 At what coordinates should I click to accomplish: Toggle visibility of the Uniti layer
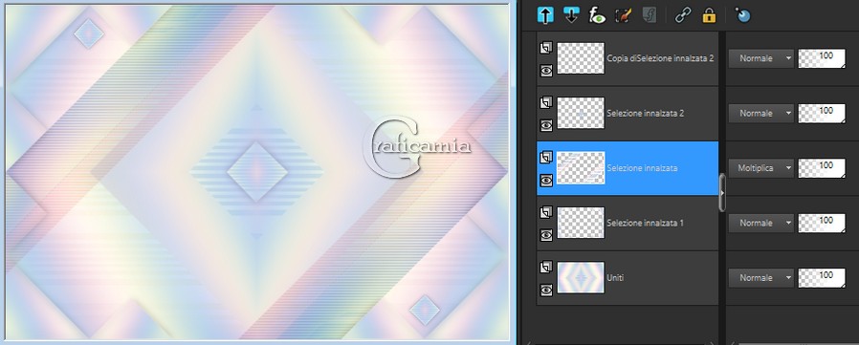pyautogui.click(x=546, y=290)
